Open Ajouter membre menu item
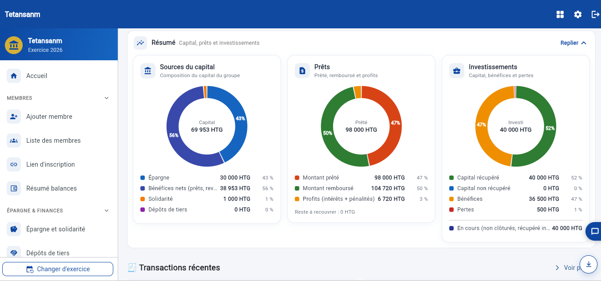This screenshot has width=601, height=281. point(59,117)
